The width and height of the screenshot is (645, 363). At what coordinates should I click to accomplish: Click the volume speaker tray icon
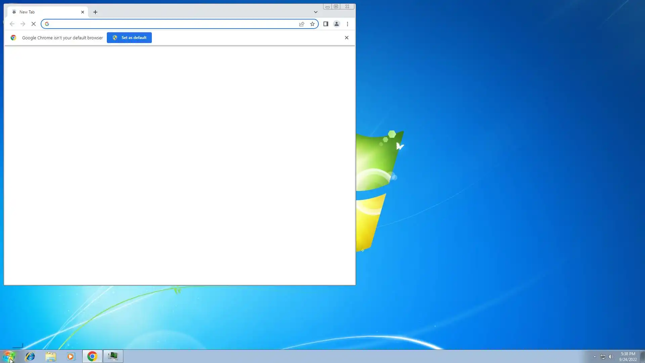(611, 357)
